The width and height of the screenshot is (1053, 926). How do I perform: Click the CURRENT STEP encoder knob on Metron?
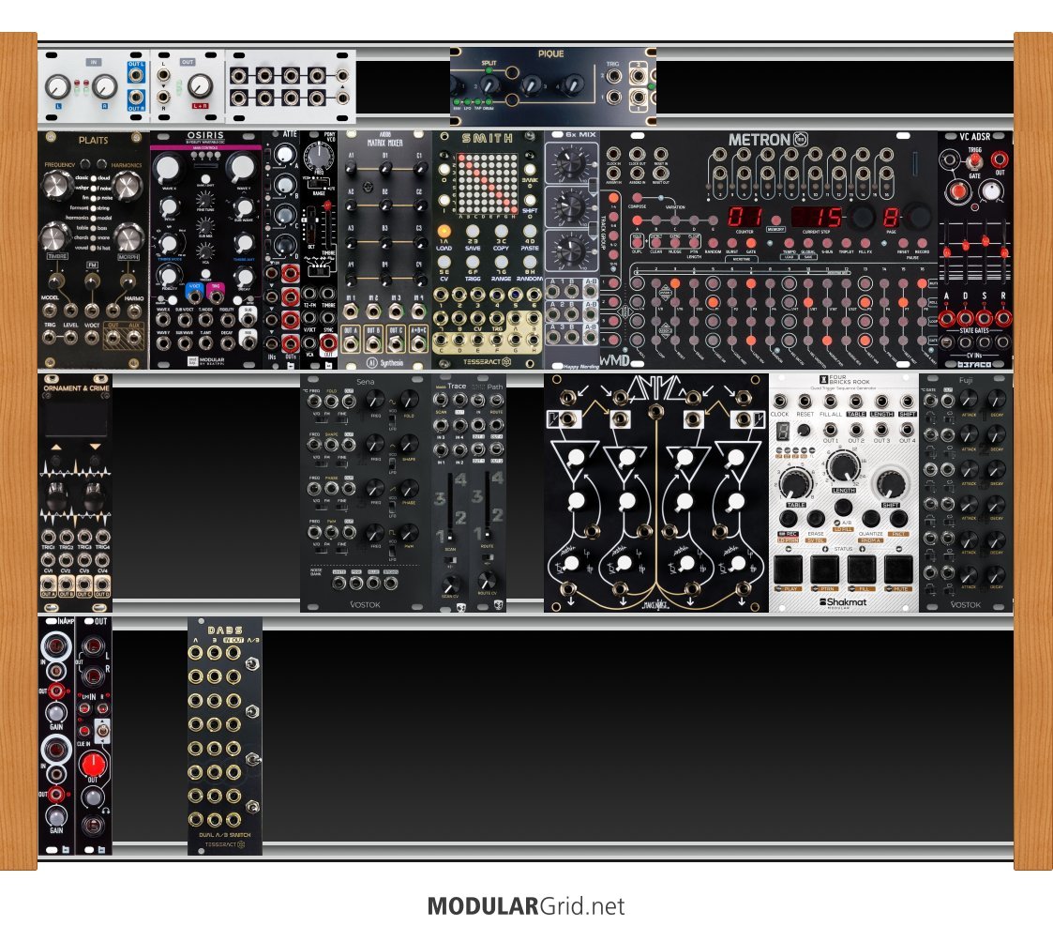[x=861, y=217]
